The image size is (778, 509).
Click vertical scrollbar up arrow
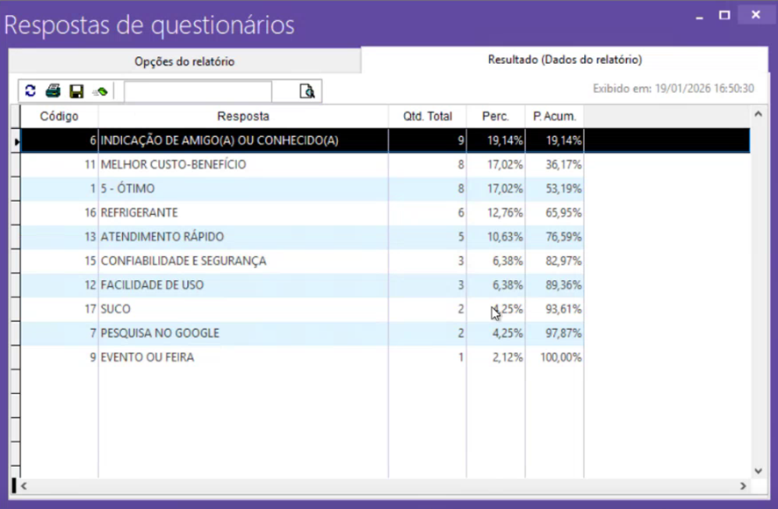pyautogui.click(x=758, y=114)
